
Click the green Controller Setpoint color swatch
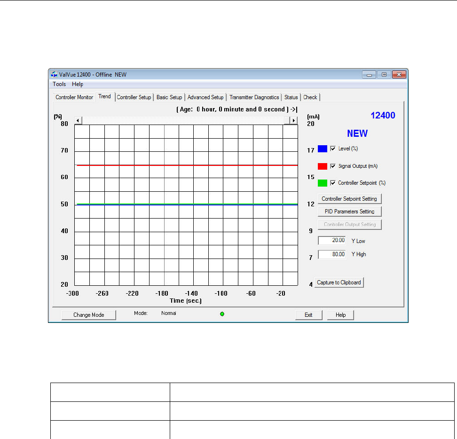pyautogui.click(x=323, y=183)
